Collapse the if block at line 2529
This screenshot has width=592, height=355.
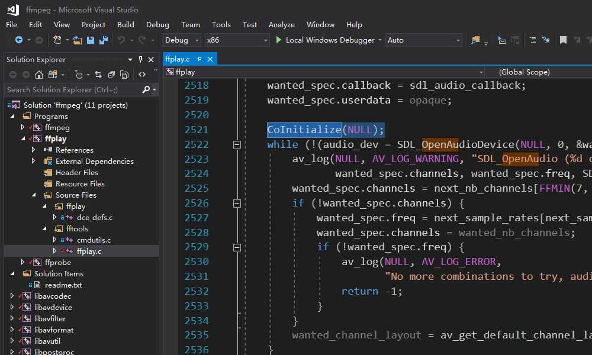pyautogui.click(x=237, y=247)
